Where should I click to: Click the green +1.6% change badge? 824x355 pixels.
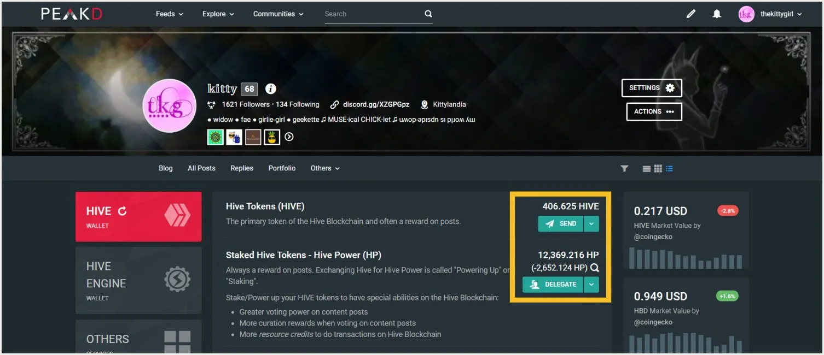(x=727, y=296)
